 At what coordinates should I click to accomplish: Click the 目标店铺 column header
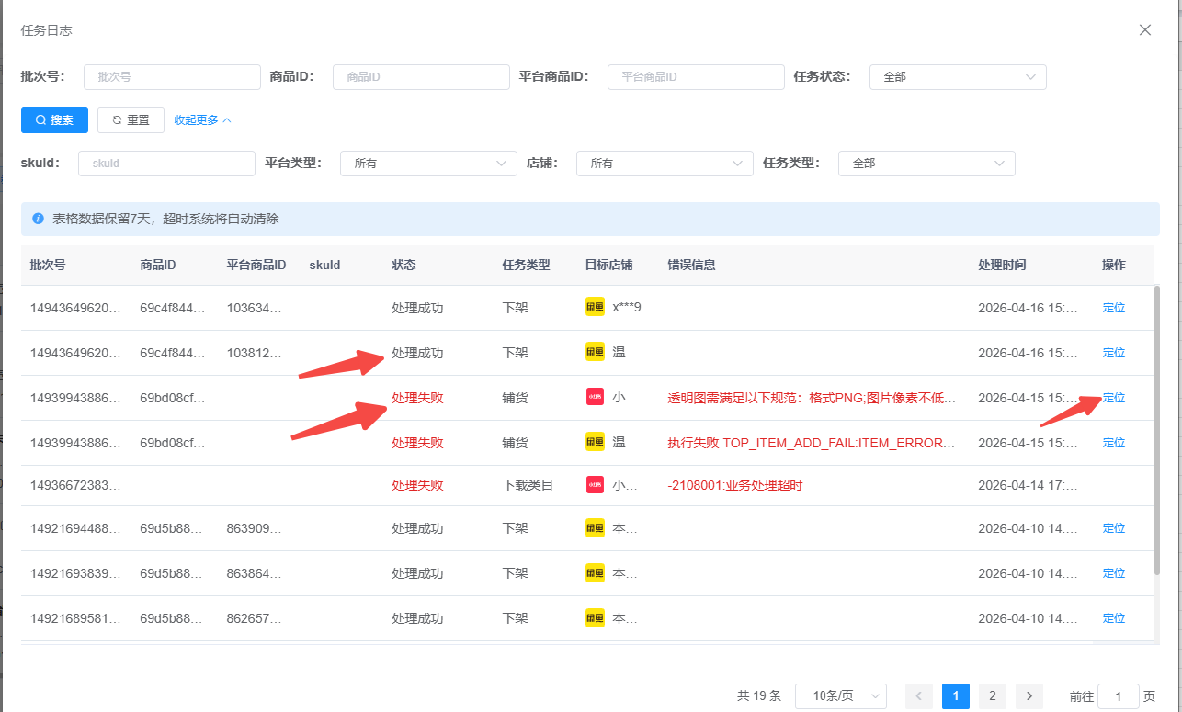point(609,265)
